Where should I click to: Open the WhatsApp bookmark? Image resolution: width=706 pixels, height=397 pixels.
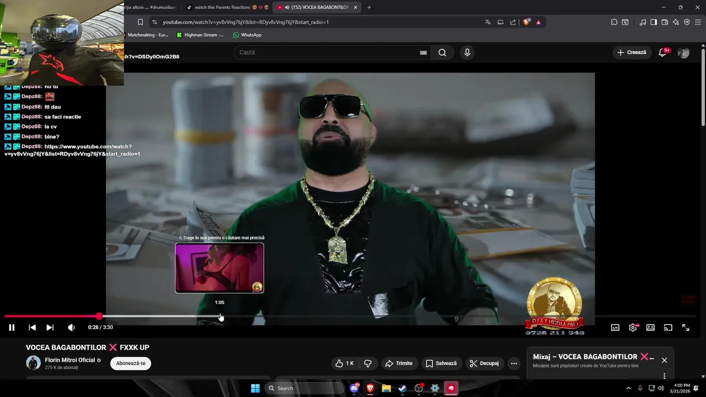(247, 35)
